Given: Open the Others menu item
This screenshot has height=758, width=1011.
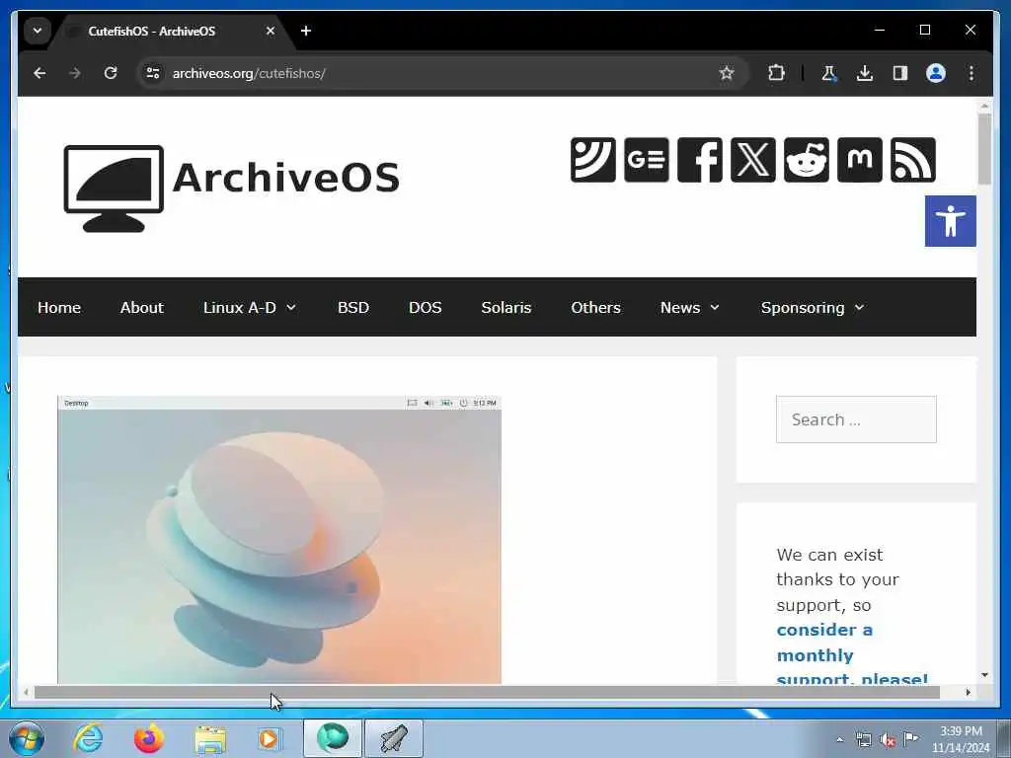Looking at the screenshot, I should point(595,308).
